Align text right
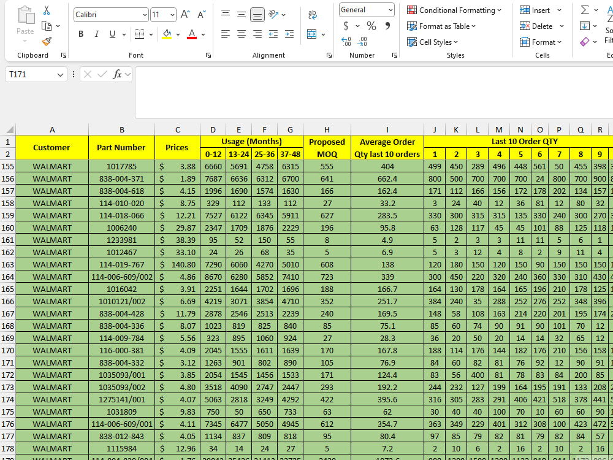Viewport: 613px width, 460px height. pos(257,34)
